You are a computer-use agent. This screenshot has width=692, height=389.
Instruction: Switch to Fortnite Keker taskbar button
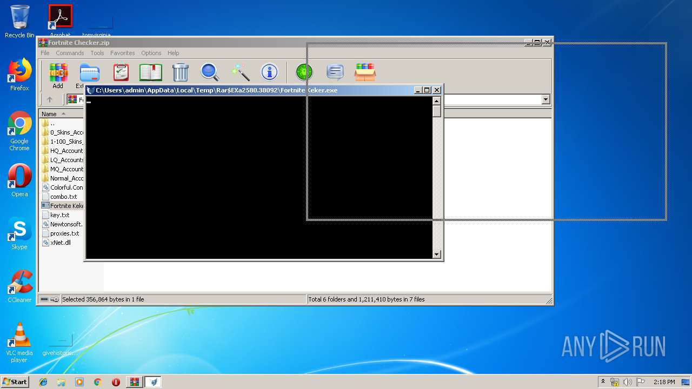click(x=154, y=382)
